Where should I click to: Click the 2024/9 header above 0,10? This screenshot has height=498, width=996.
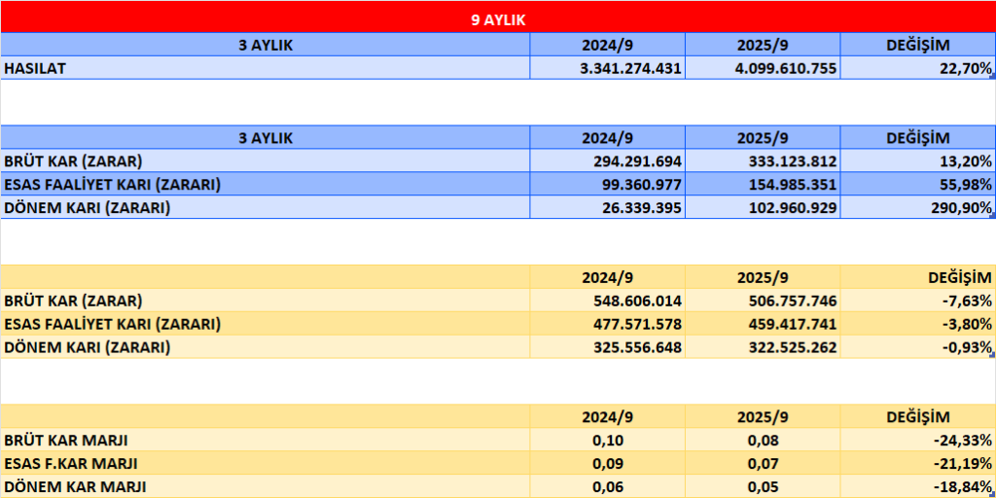[x=608, y=416]
